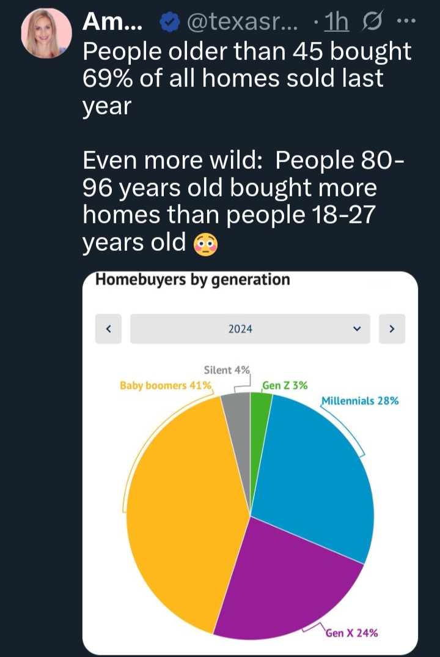Open the 1h timestamp link
The width and height of the screenshot is (440, 657).
[337, 23]
